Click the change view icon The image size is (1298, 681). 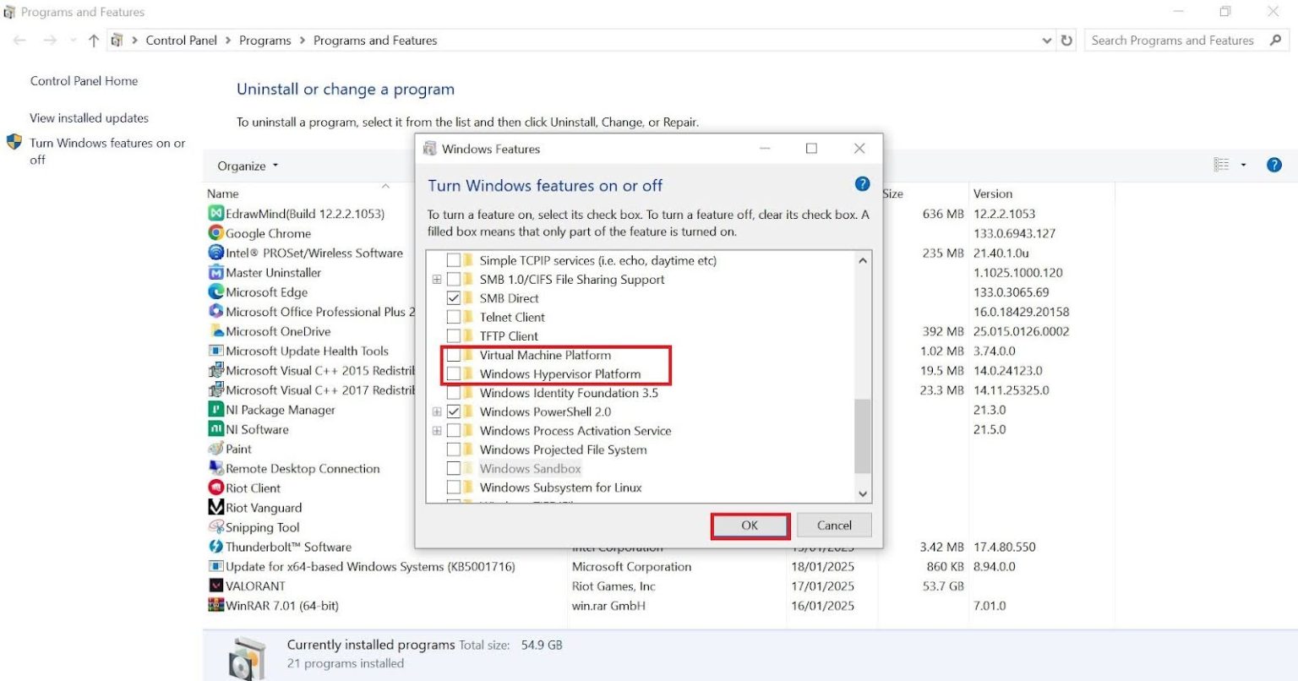pyautogui.click(x=1222, y=165)
